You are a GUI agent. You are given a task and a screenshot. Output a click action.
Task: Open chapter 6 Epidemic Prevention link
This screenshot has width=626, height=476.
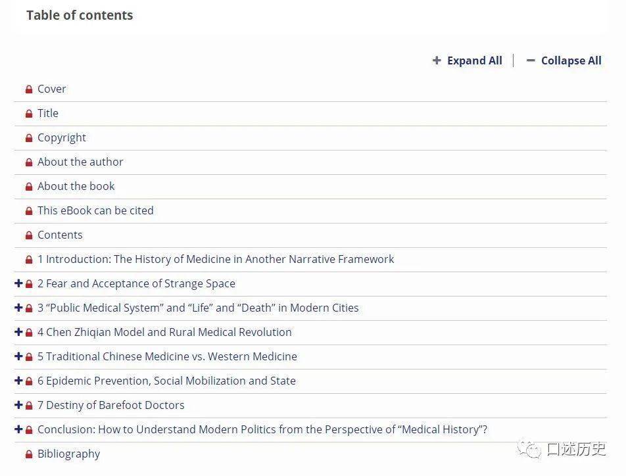coord(166,381)
